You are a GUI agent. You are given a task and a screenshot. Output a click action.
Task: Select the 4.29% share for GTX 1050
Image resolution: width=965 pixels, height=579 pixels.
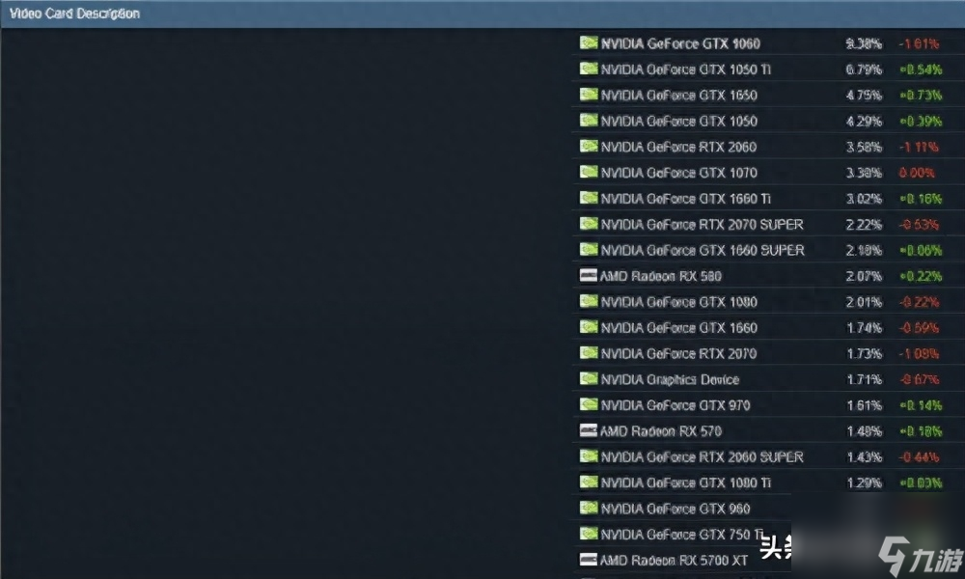[864, 122]
